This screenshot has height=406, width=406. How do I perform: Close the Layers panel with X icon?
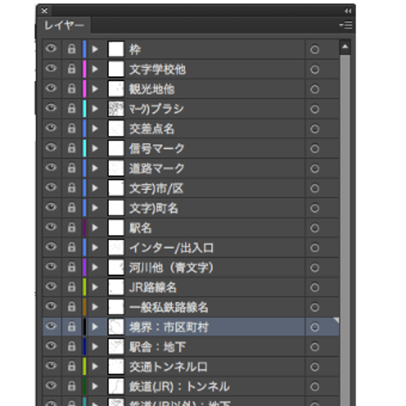[x=45, y=11]
